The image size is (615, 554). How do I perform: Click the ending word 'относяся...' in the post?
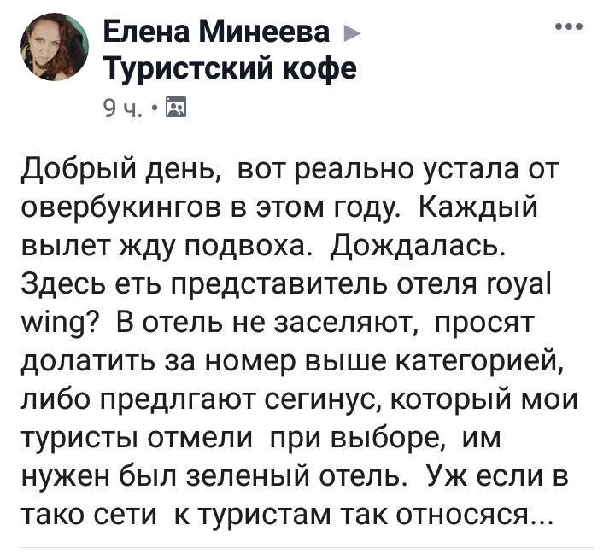coord(474,516)
